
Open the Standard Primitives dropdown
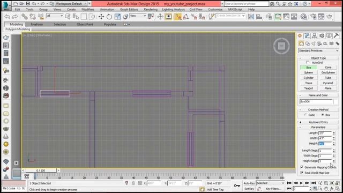tap(318, 50)
